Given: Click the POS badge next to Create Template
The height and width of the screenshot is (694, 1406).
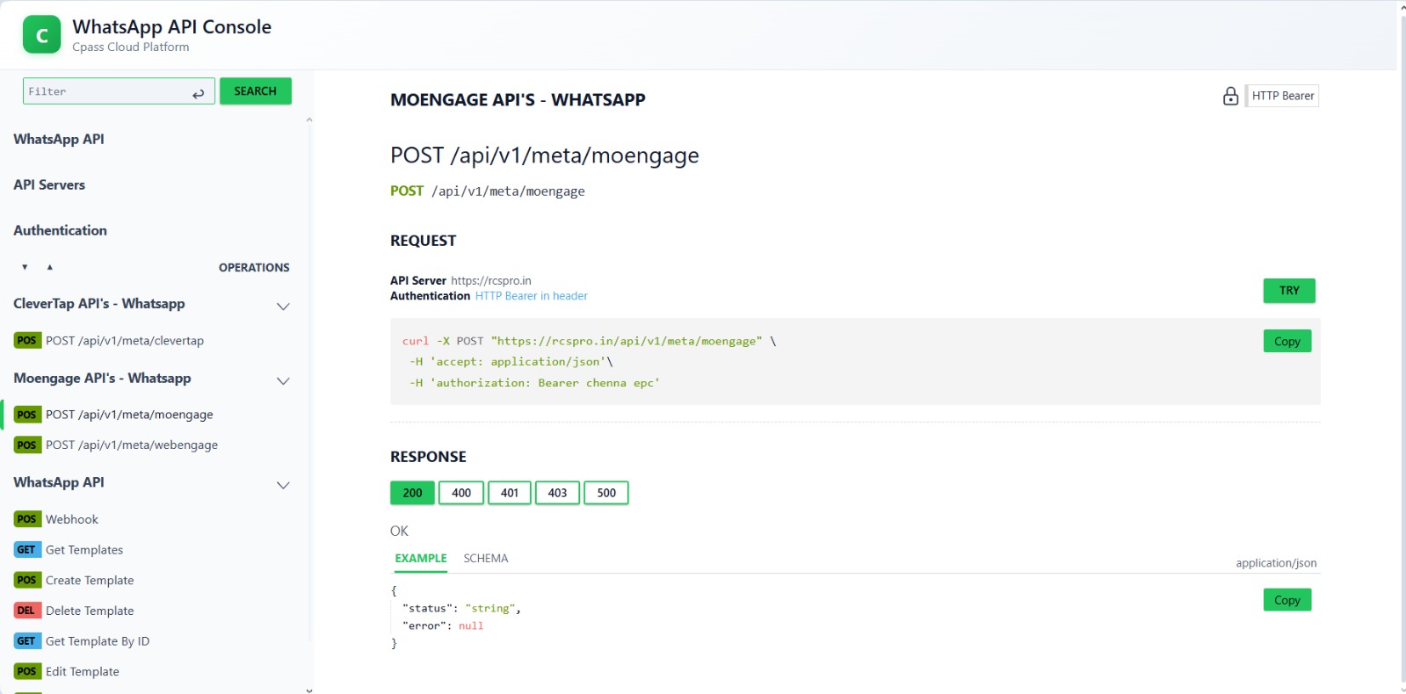Looking at the screenshot, I should (x=27, y=580).
